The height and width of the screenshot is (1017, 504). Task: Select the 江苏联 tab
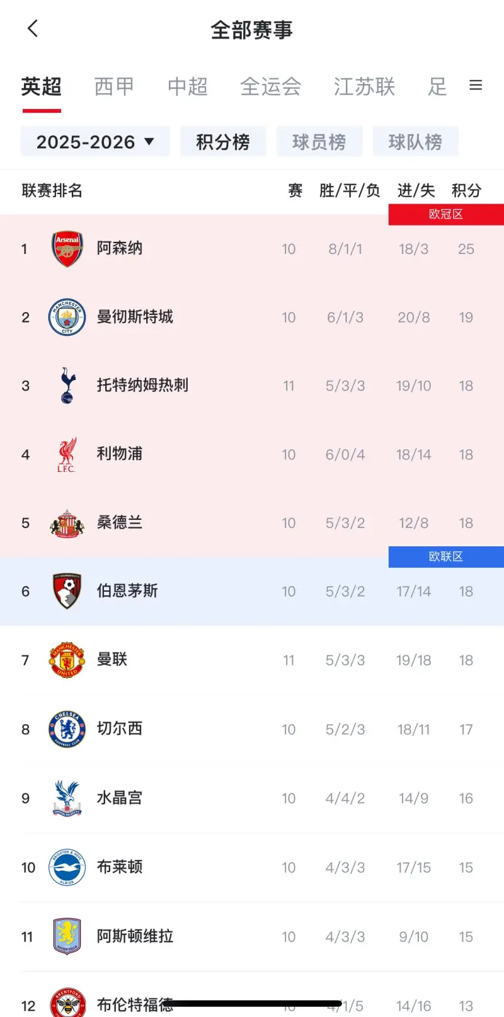[364, 86]
